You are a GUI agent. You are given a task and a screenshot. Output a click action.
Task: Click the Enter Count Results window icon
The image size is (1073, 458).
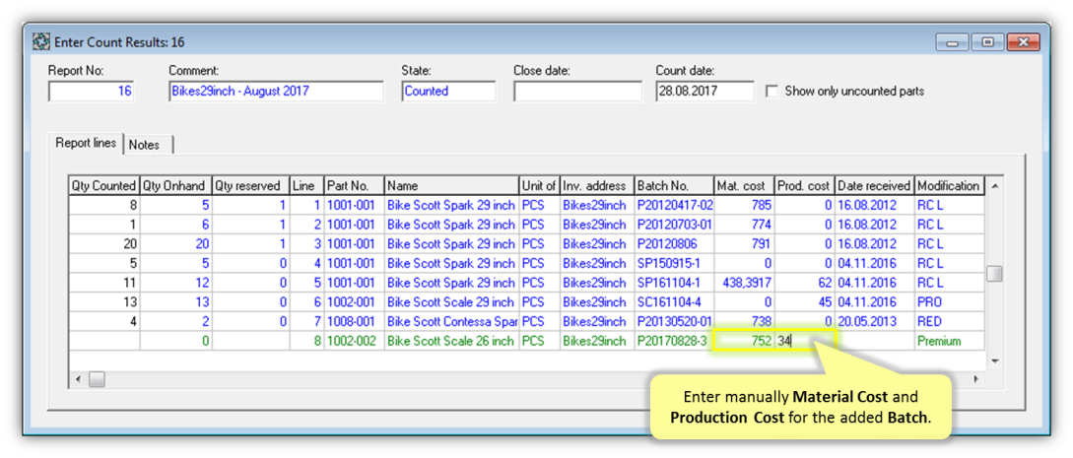(40, 42)
